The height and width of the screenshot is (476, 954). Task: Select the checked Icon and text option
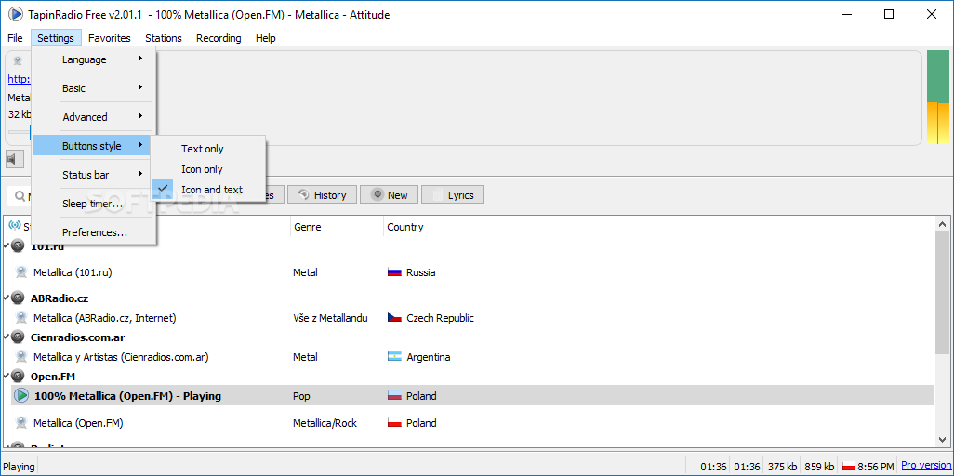pos(208,190)
